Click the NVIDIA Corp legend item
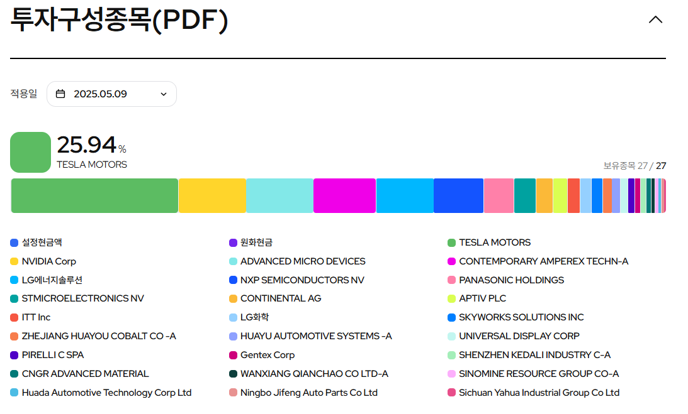Viewport: 688px width, 414px height. (43, 261)
